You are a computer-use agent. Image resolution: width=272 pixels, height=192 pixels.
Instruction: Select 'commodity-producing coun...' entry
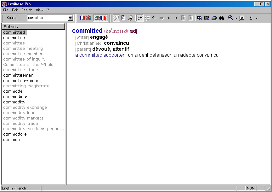click(x=34, y=129)
